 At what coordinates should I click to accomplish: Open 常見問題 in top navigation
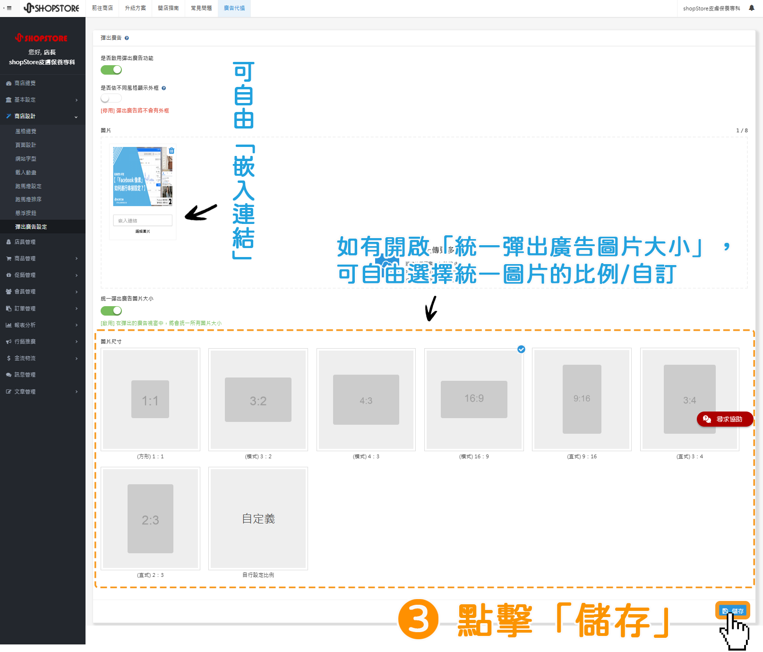click(201, 8)
